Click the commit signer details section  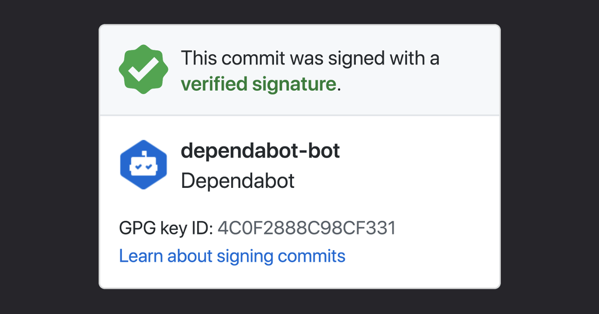click(299, 199)
